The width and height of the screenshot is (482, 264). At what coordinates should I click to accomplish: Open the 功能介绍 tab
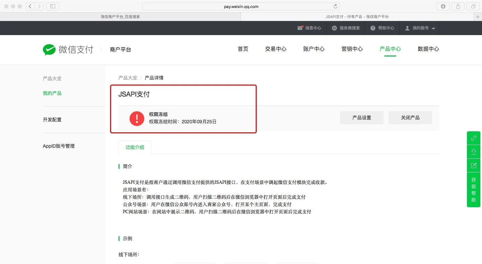(x=135, y=147)
